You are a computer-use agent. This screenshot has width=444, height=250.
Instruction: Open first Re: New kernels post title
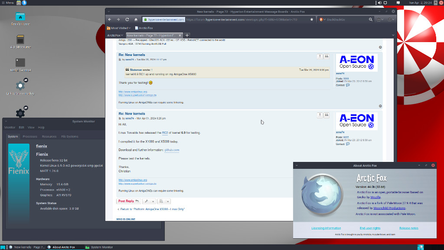point(132,55)
